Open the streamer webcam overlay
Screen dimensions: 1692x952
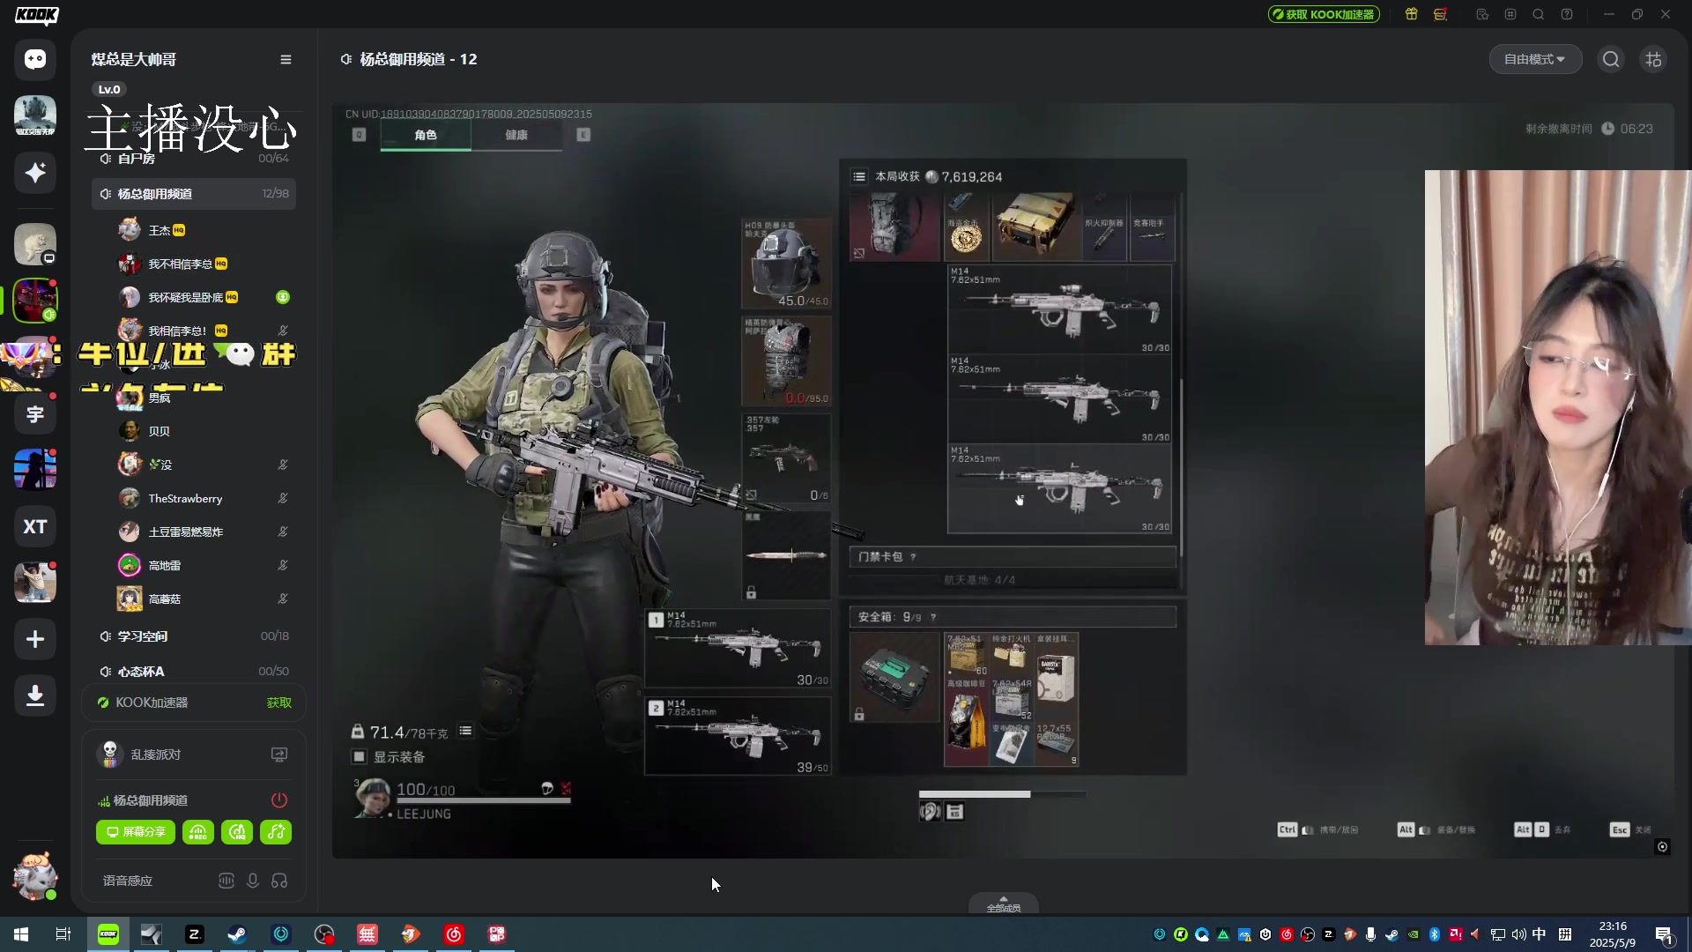coord(1558,407)
